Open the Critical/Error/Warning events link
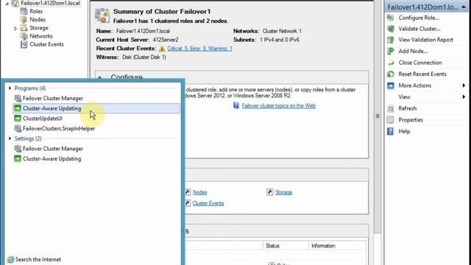 [199, 49]
